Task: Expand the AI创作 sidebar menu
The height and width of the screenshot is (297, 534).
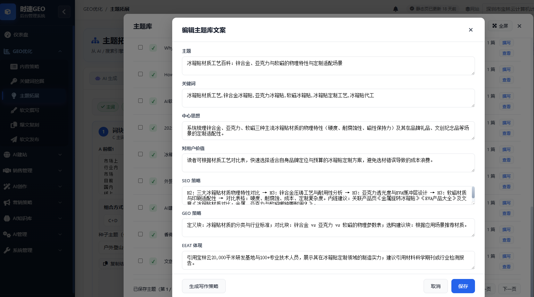Action: pyautogui.click(x=60, y=186)
